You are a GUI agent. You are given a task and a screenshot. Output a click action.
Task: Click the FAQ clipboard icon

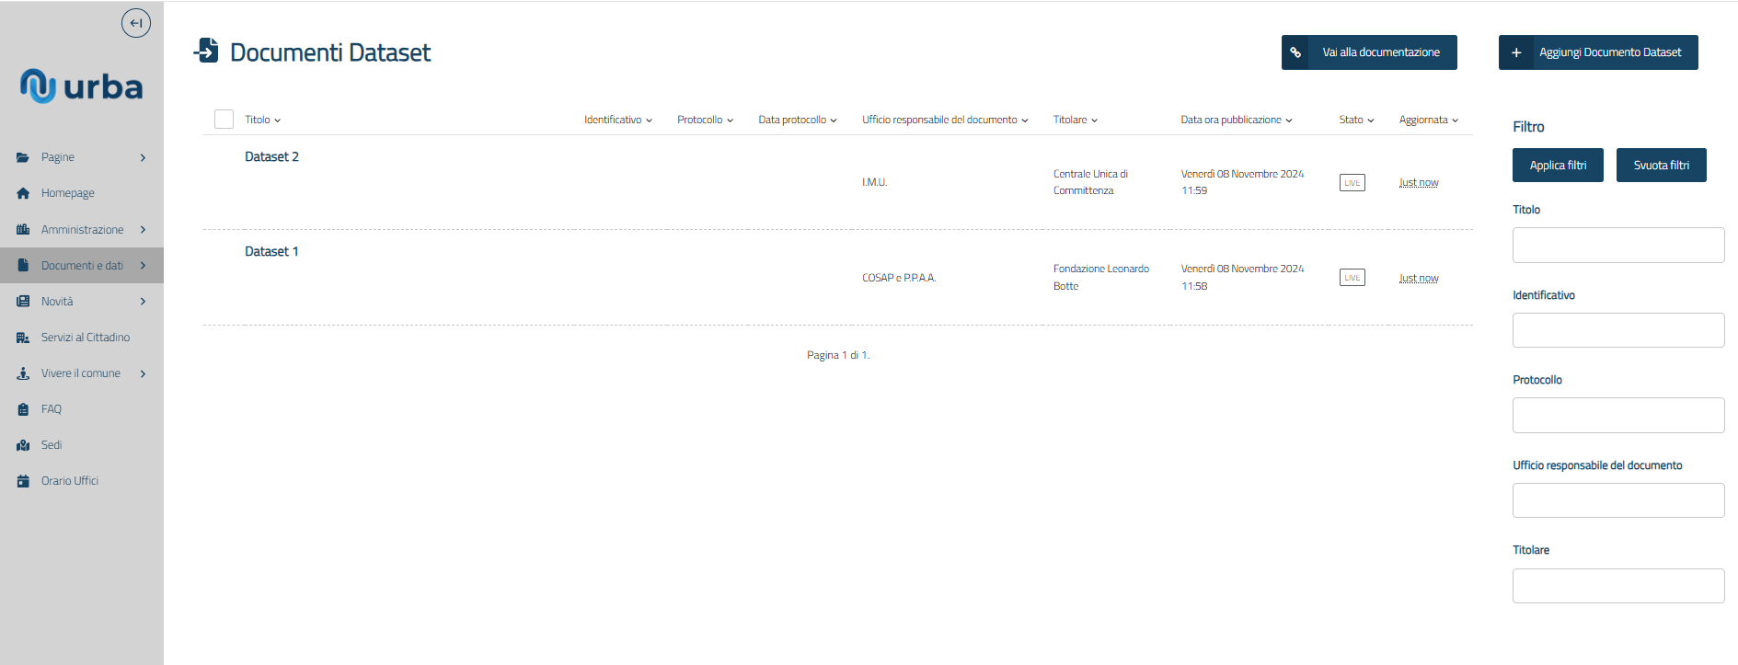coord(23,409)
